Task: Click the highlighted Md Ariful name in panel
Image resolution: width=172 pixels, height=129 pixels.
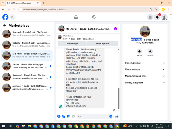Action: click(137, 40)
